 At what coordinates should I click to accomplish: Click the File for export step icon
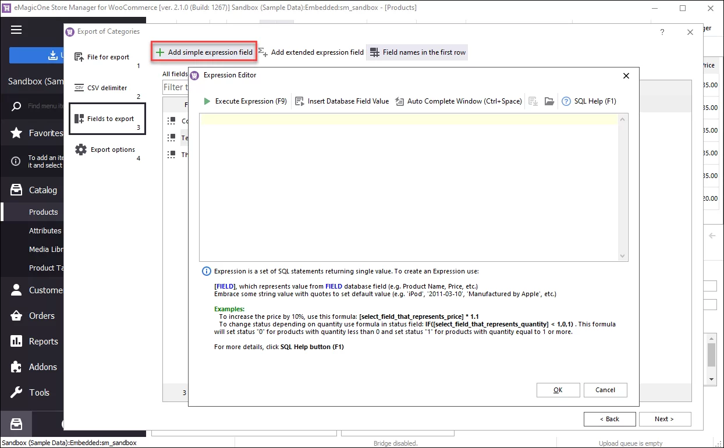click(x=79, y=56)
